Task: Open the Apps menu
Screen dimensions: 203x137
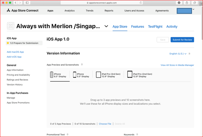Action: 50,11
